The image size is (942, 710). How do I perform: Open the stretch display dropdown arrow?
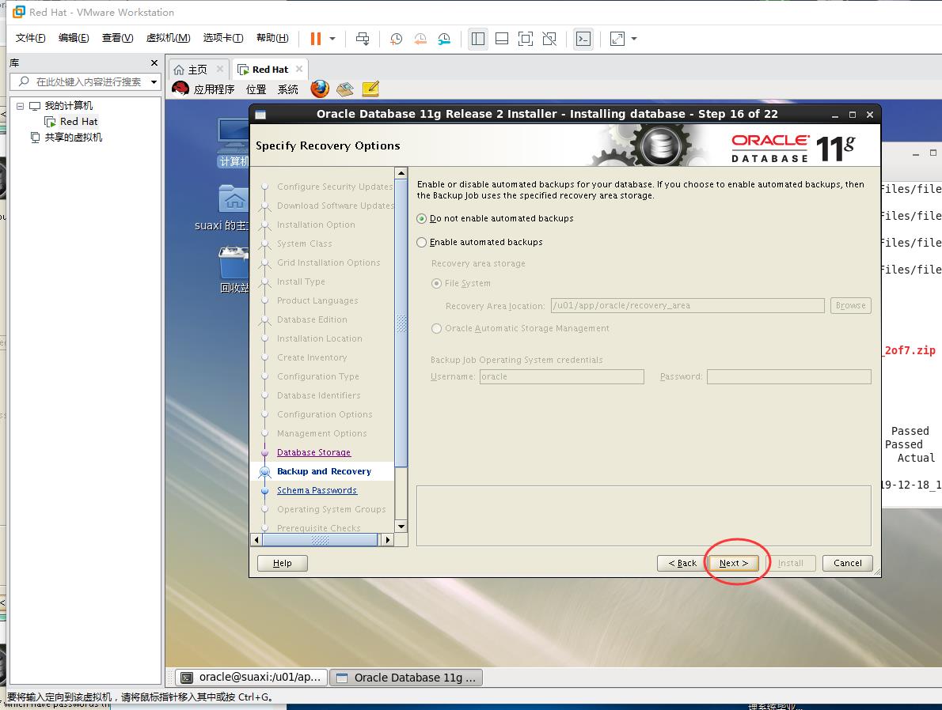(634, 39)
